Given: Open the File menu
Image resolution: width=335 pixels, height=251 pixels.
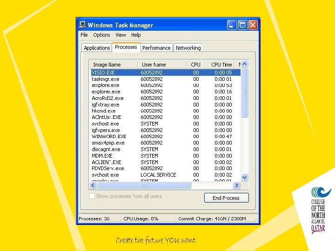Looking at the screenshot, I should pyautogui.click(x=84, y=35).
